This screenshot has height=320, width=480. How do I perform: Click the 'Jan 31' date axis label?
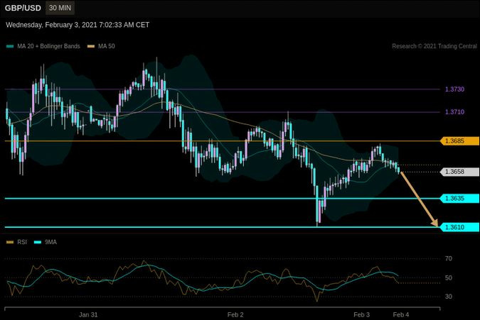(88, 315)
